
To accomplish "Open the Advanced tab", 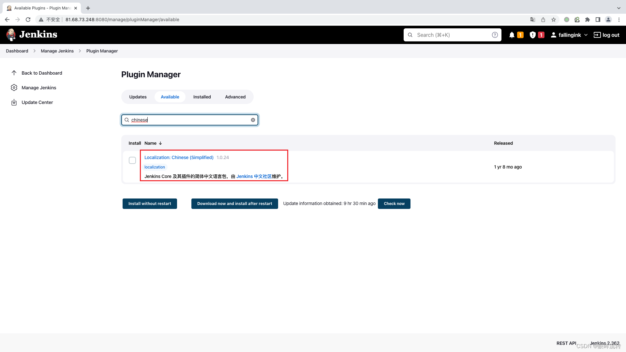I will (x=235, y=97).
